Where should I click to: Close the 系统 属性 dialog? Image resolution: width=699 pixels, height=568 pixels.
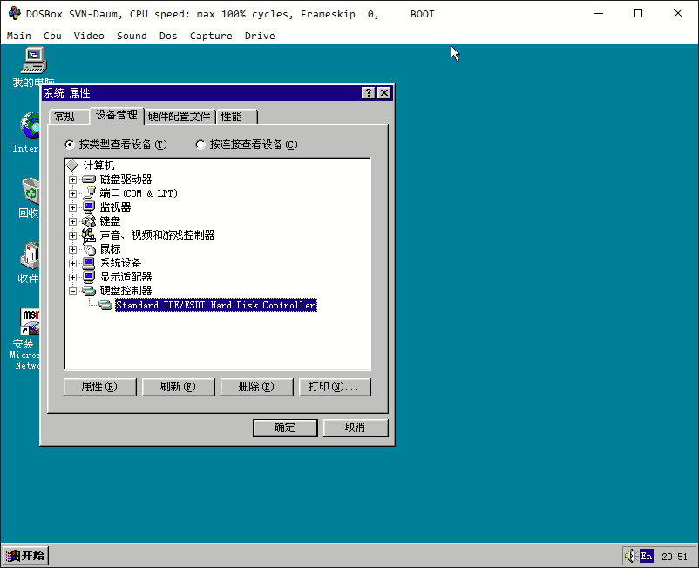[384, 92]
